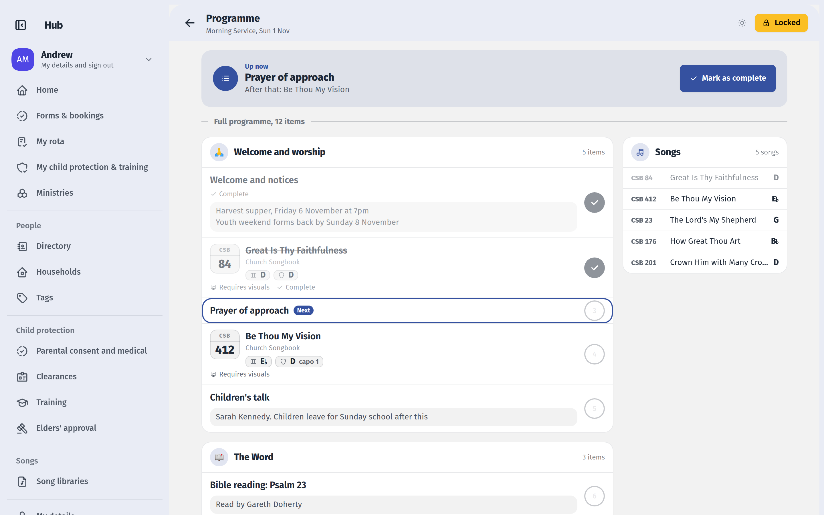Click the Prayer of approach programme row
Image resolution: width=824 pixels, height=515 pixels.
[x=407, y=311]
